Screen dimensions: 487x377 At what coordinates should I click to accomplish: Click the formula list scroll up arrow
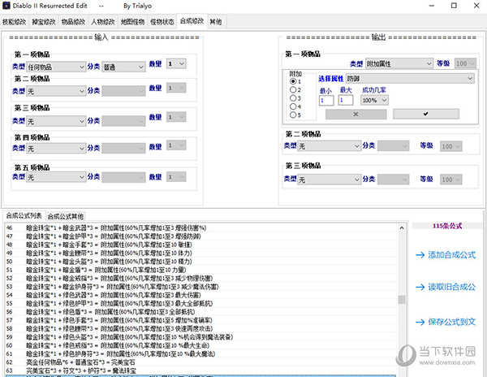pyautogui.click(x=402, y=227)
